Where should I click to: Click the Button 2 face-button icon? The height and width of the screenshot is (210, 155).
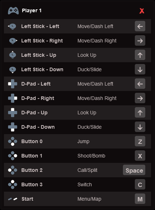(x=13, y=170)
